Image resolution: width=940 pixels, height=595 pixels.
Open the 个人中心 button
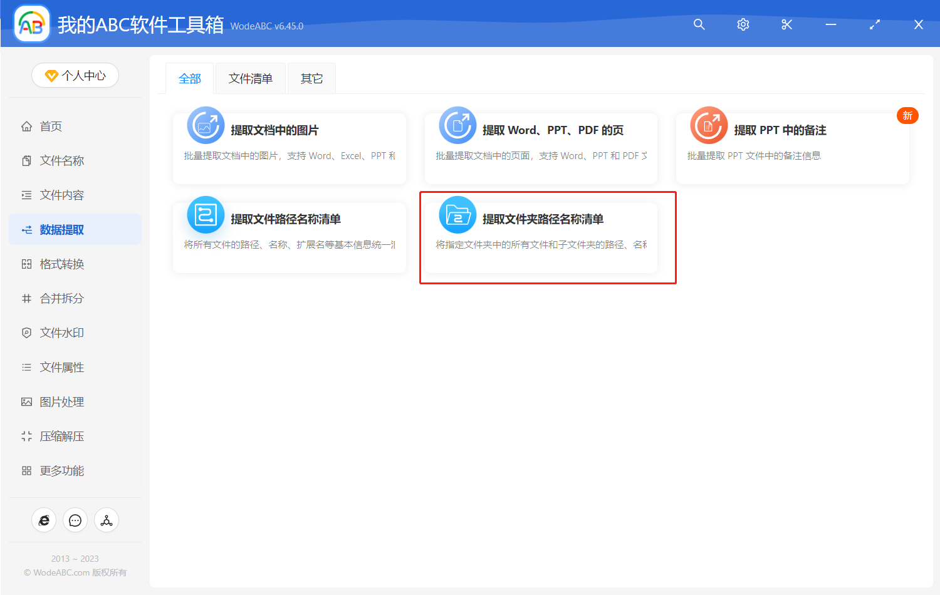(75, 75)
